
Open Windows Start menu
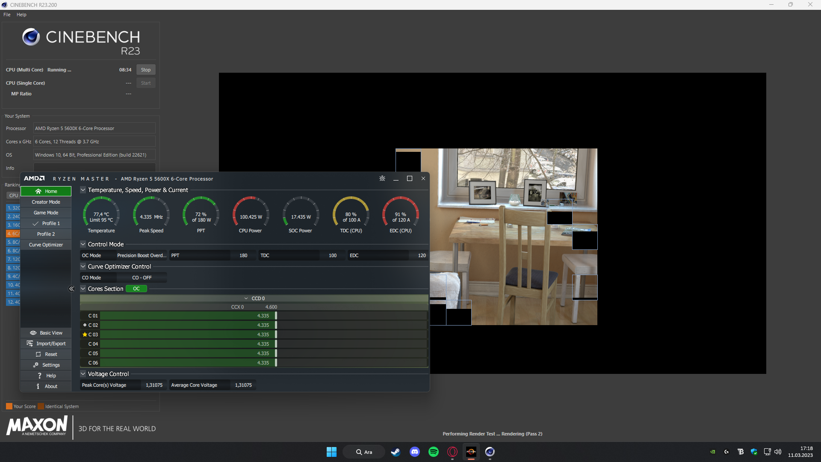tap(331, 452)
